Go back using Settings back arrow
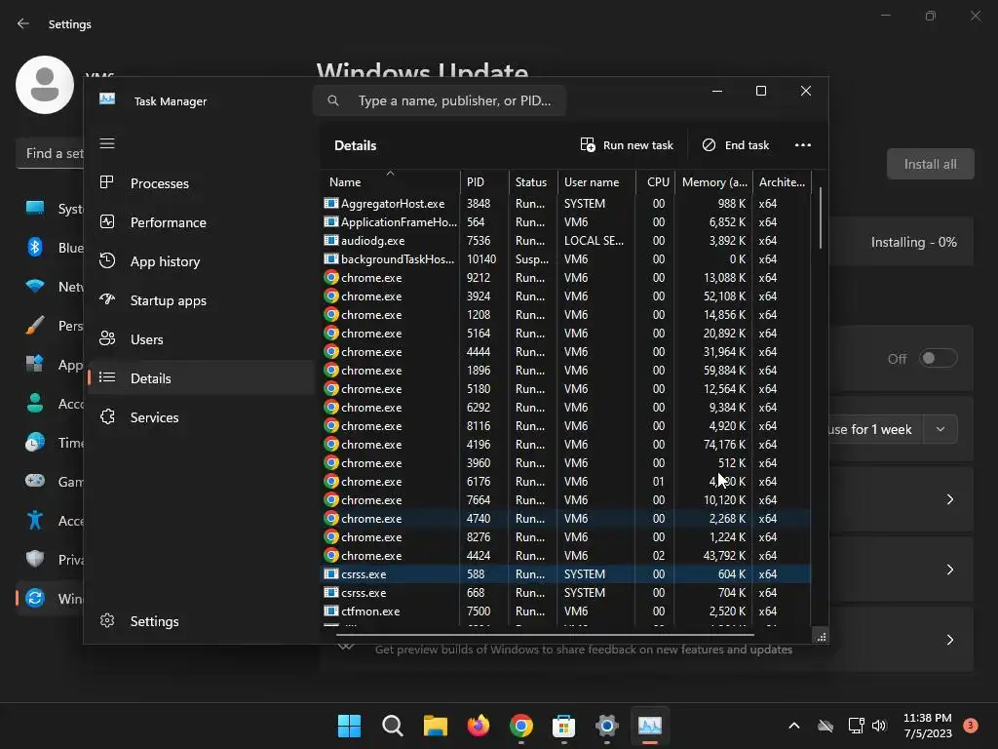The image size is (998, 749). [23, 23]
